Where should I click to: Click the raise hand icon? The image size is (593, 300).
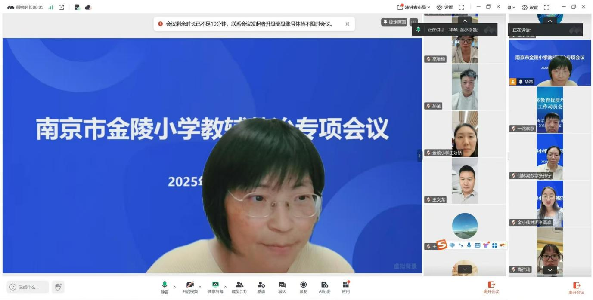58,287
